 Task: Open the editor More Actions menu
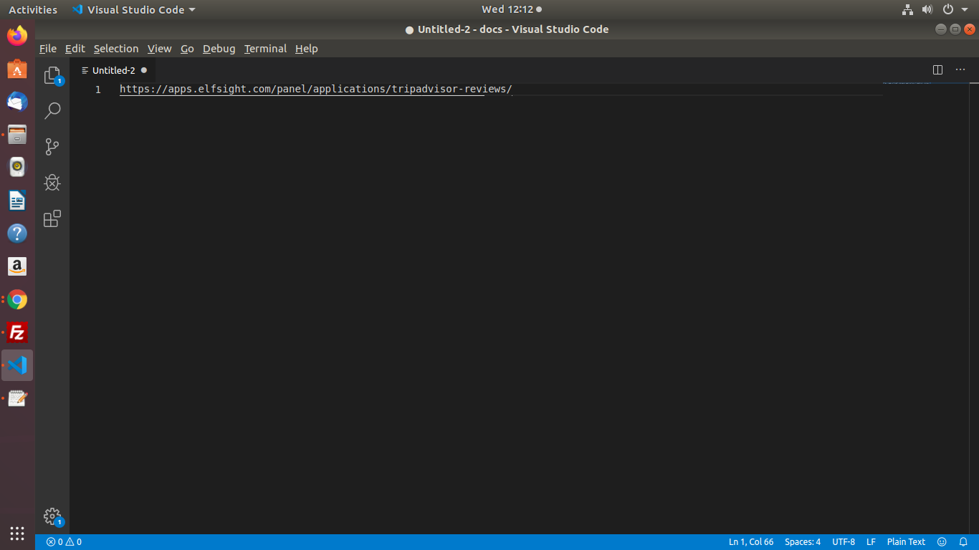[960, 70]
